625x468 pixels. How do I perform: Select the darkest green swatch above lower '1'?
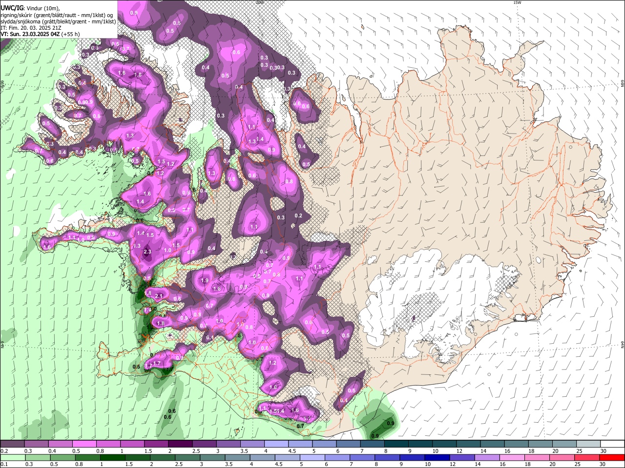click(x=113, y=457)
